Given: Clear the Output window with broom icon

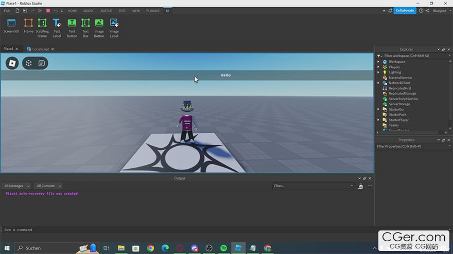Looking at the screenshot, I should coord(360,186).
